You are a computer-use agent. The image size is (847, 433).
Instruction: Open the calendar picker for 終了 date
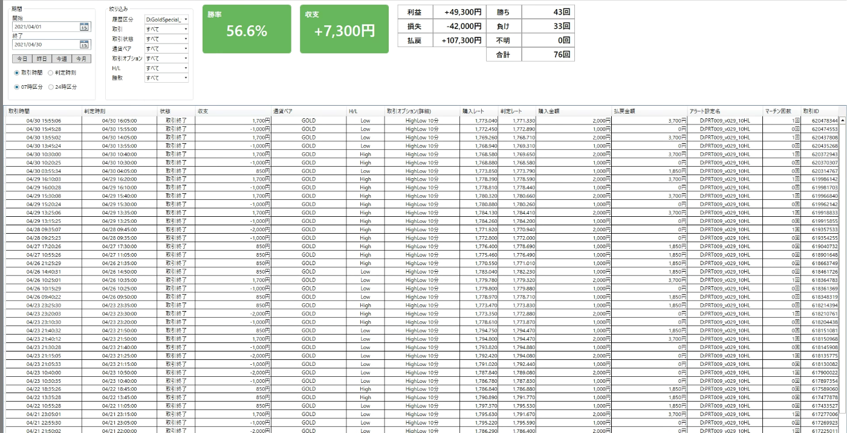pos(84,45)
